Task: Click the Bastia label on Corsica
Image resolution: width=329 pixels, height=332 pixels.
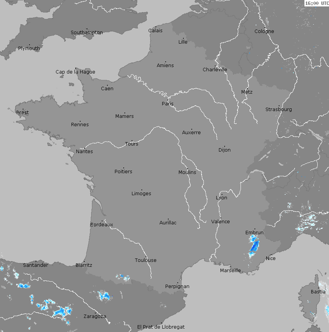Action: click(x=318, y=291)
